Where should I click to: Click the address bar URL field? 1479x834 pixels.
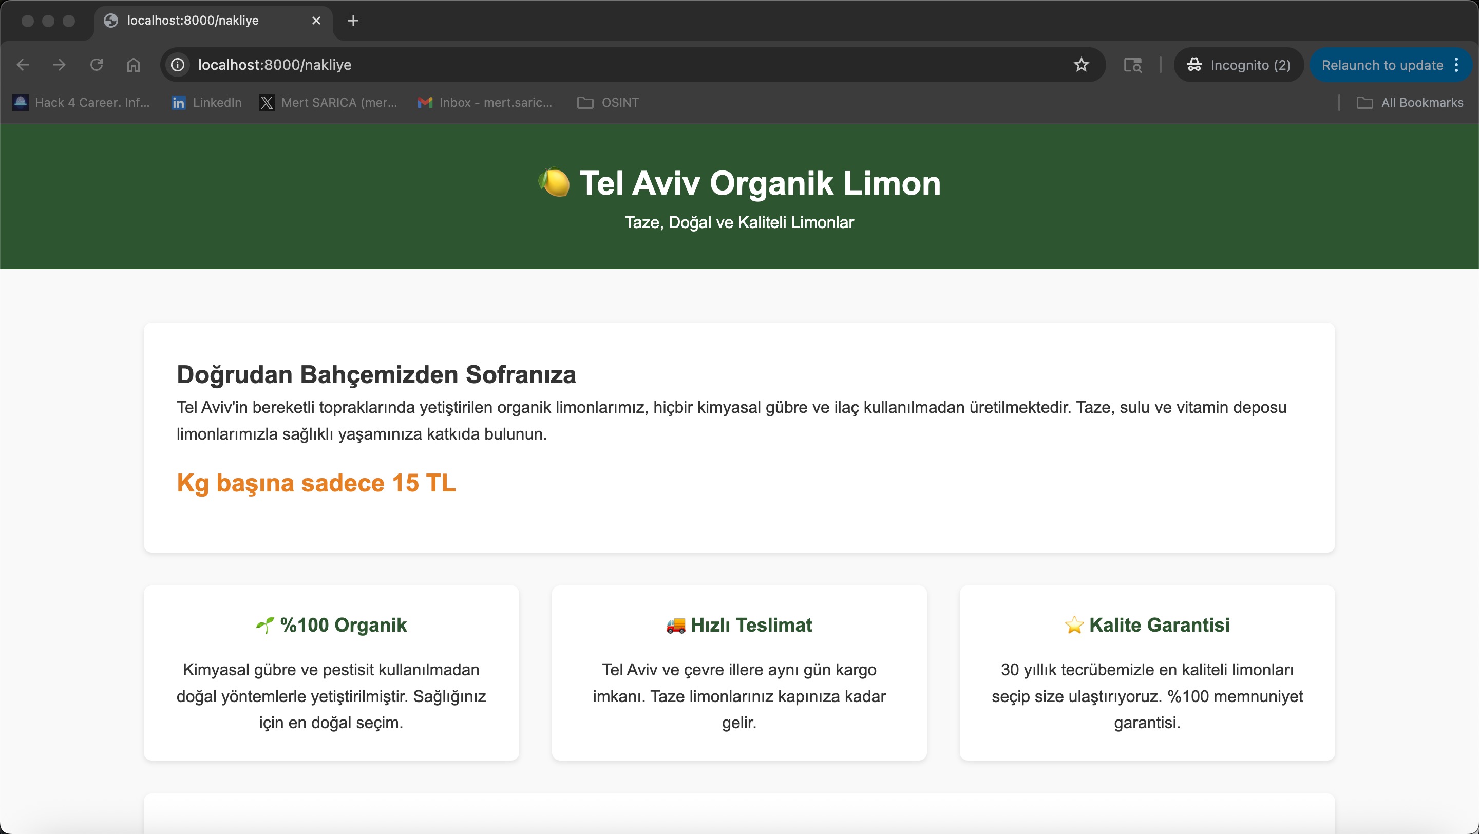(632, 65)
